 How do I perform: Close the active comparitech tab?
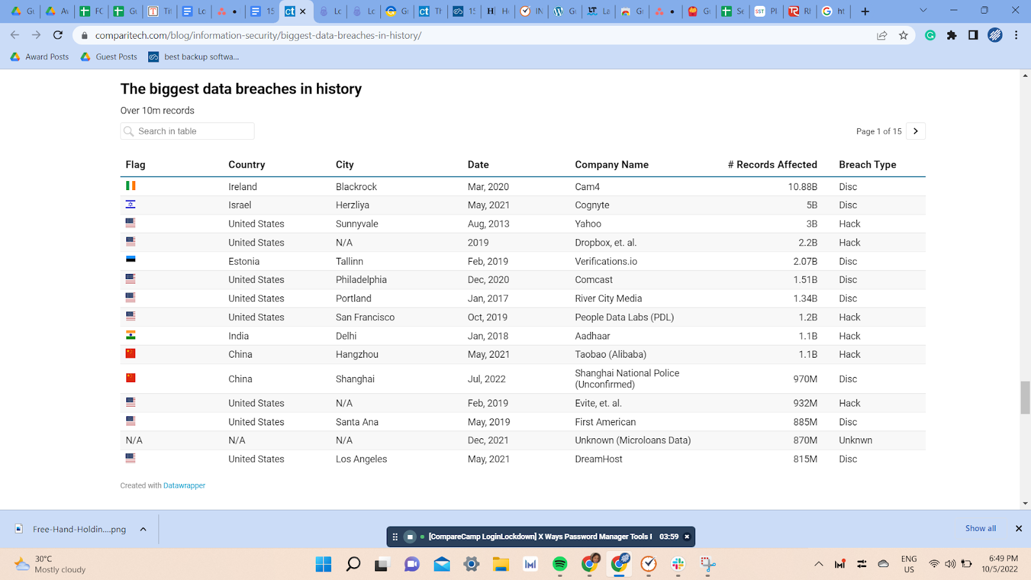[x=303, y=11]
